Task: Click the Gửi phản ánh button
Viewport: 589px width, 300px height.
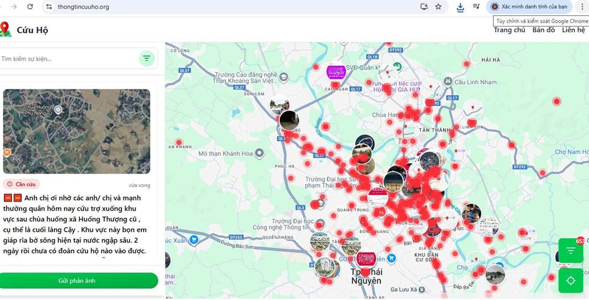Action: tap(77, 281)
